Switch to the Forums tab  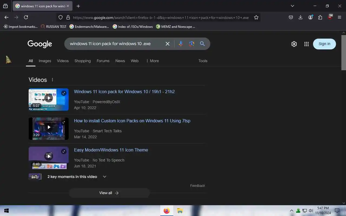coord(103,61)
